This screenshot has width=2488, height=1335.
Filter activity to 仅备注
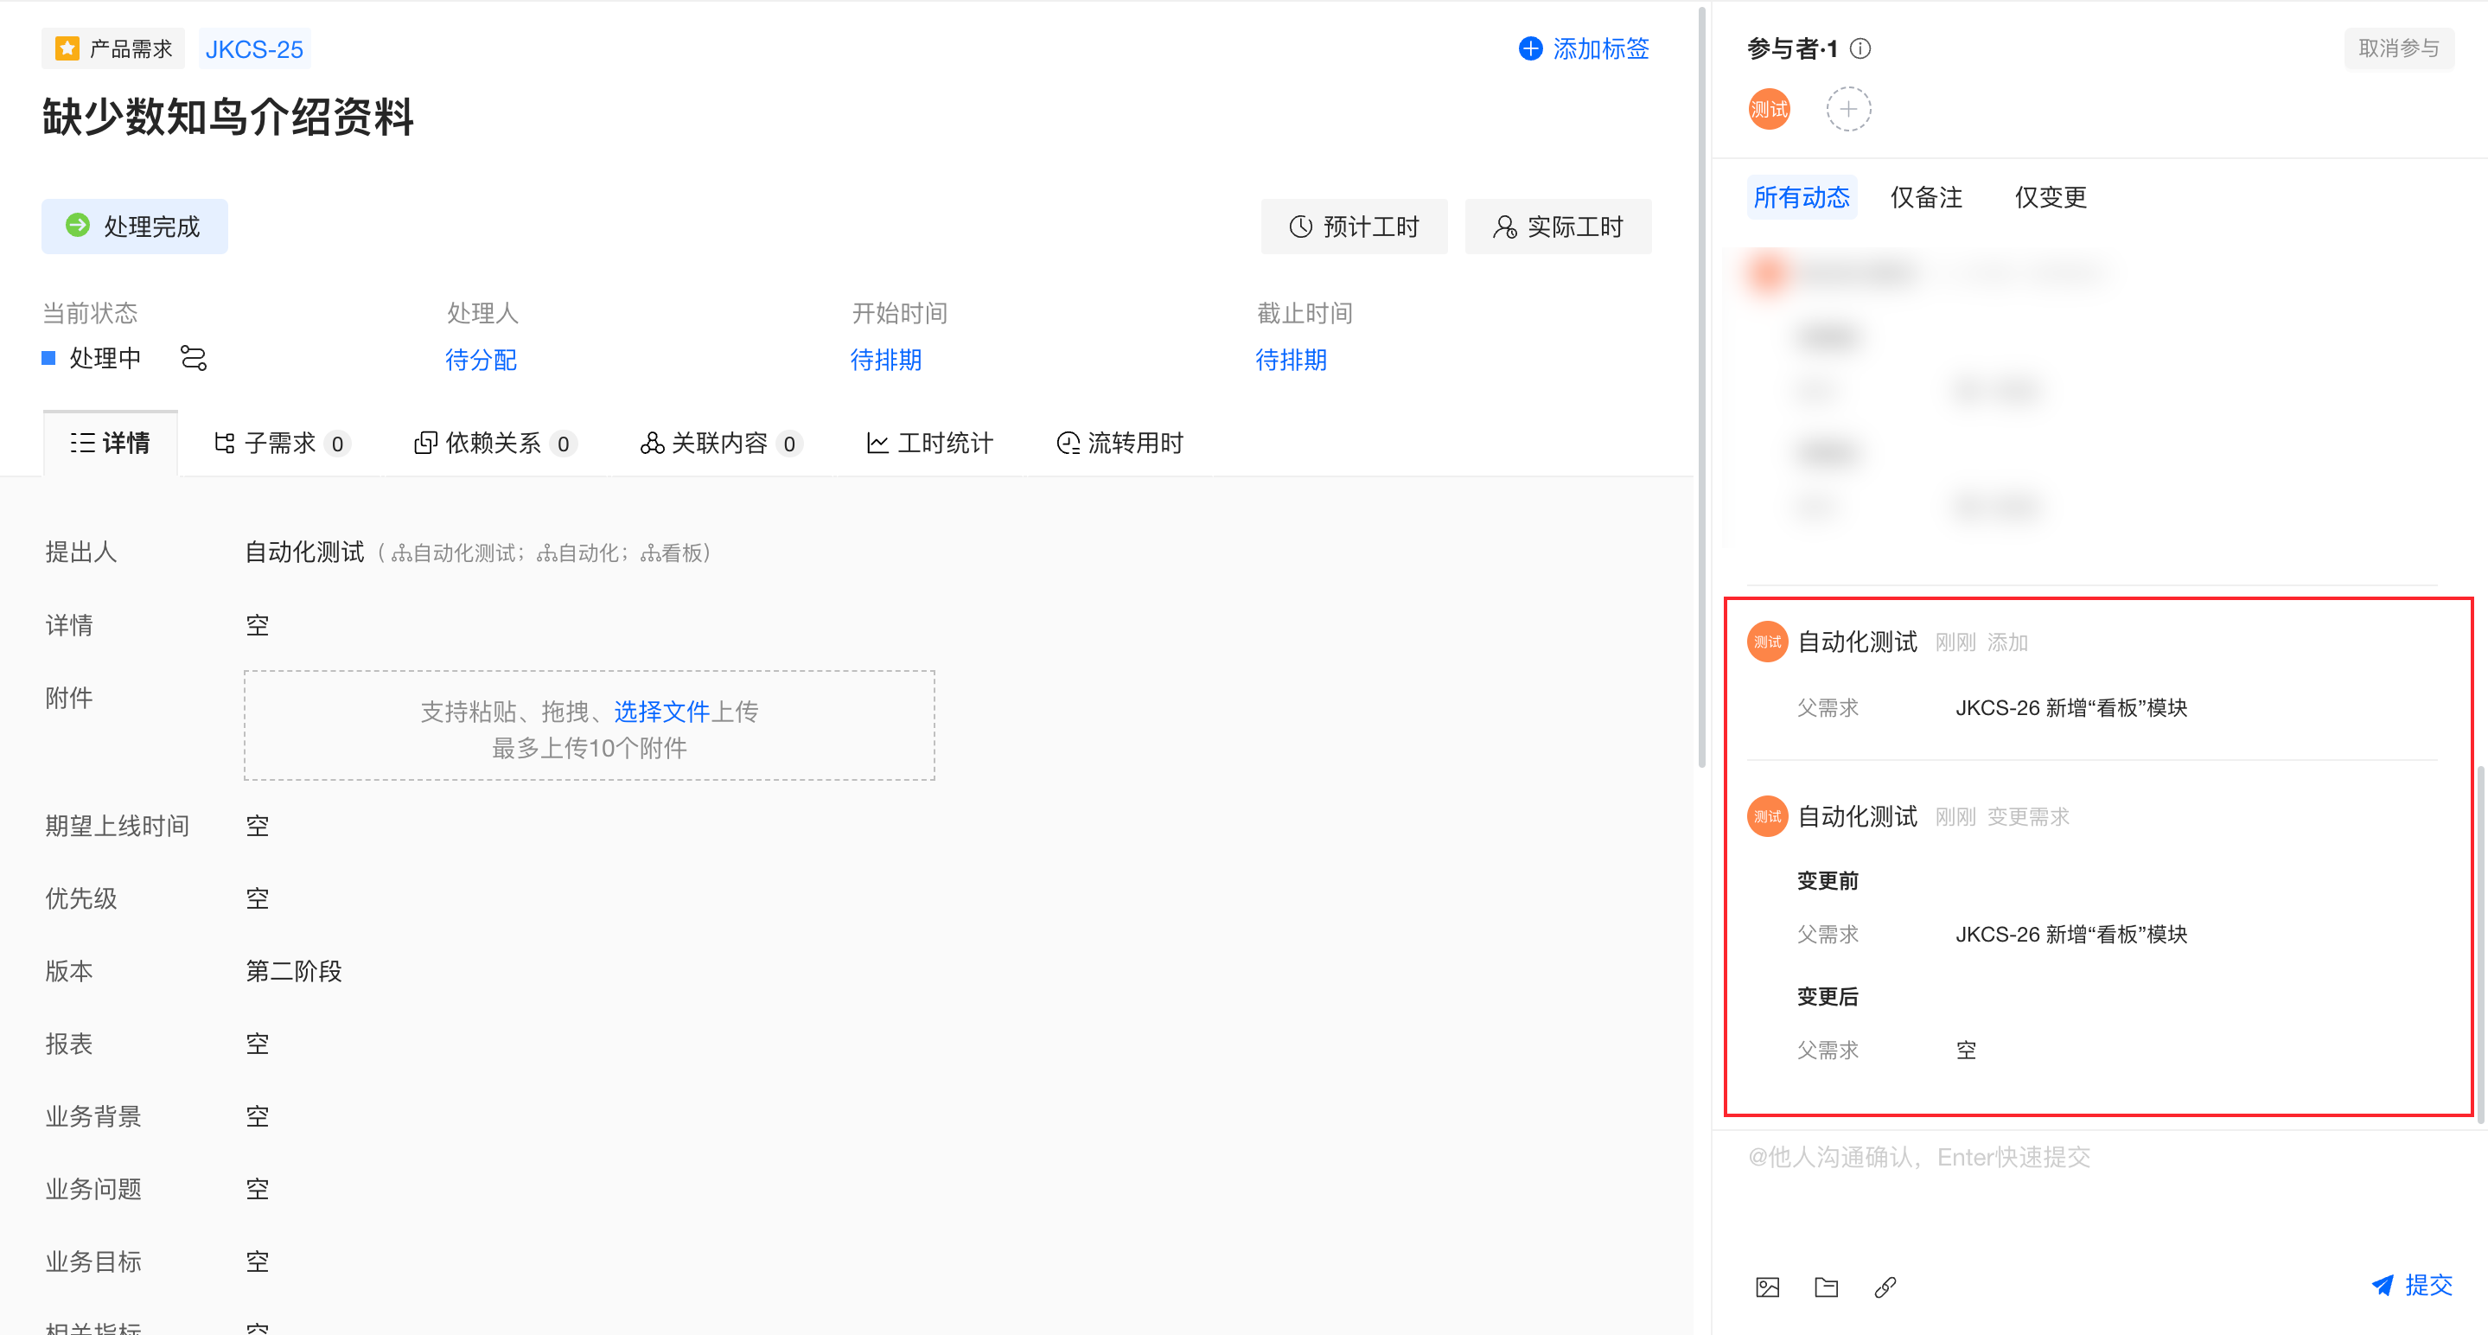(x=1926, y=198)
